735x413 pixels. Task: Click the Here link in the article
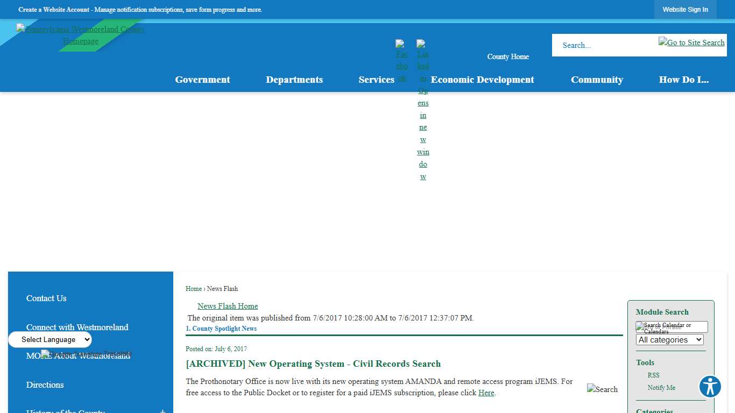[x=486, y=393]
